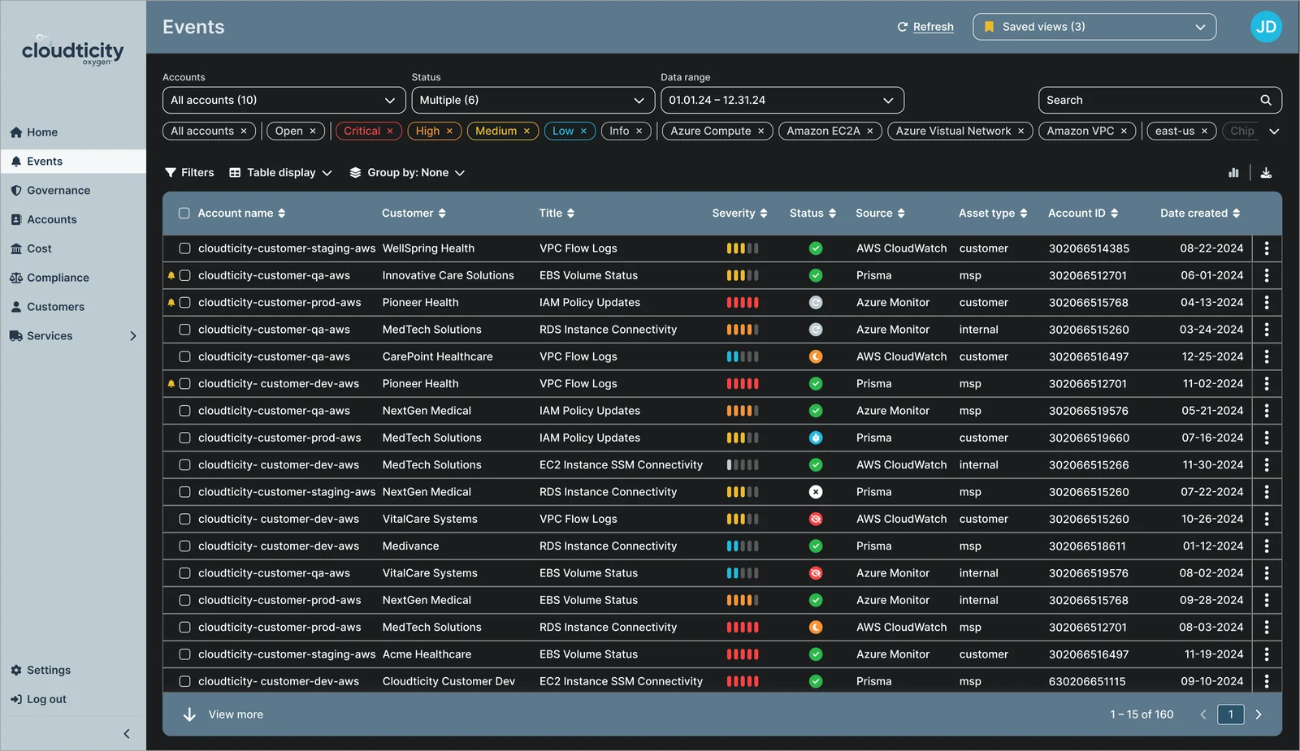This screenshot has width=1300, height=751.
Task: Expand the Table display dropdown
Action: [281, 173]
